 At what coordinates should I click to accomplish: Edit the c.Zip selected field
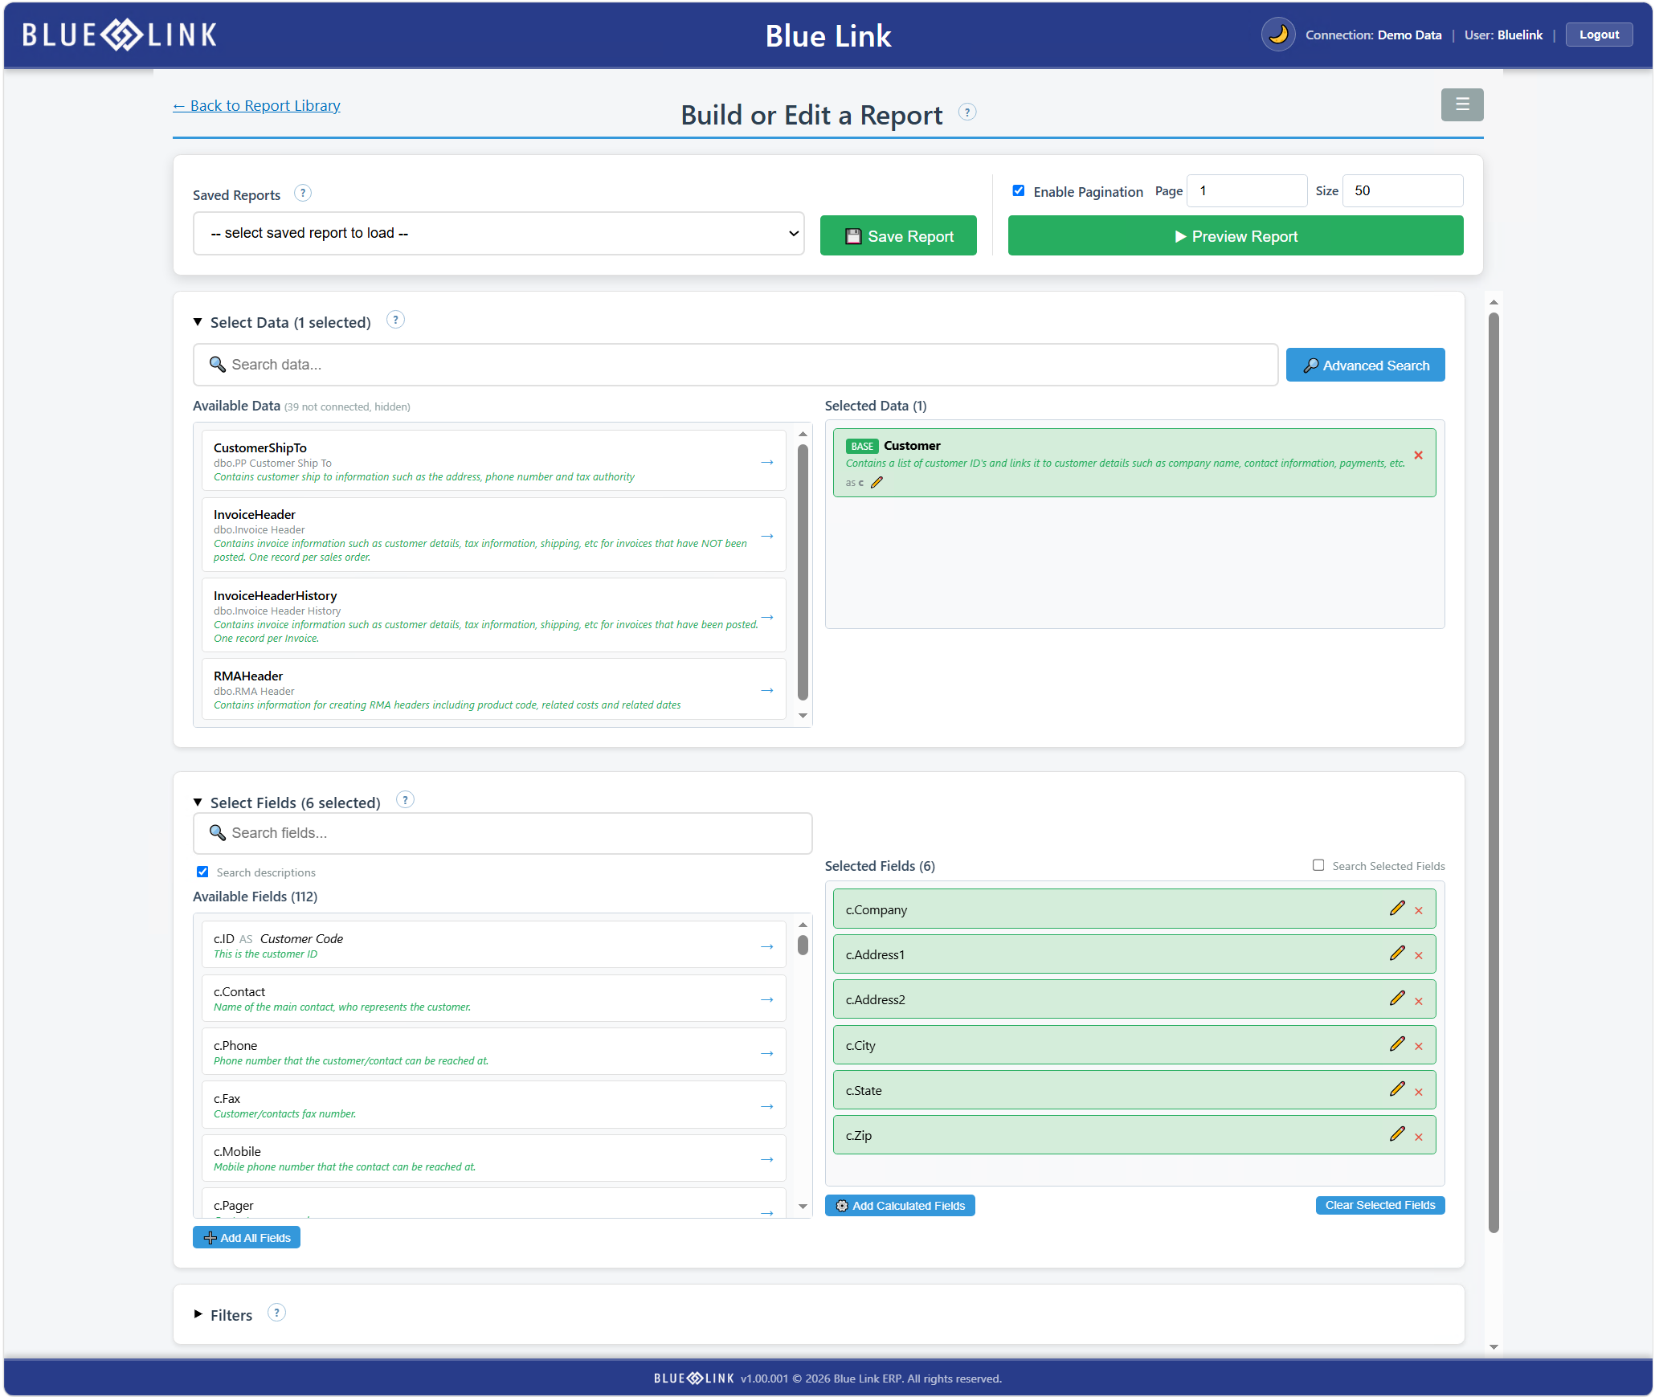click(1397, 1134)
